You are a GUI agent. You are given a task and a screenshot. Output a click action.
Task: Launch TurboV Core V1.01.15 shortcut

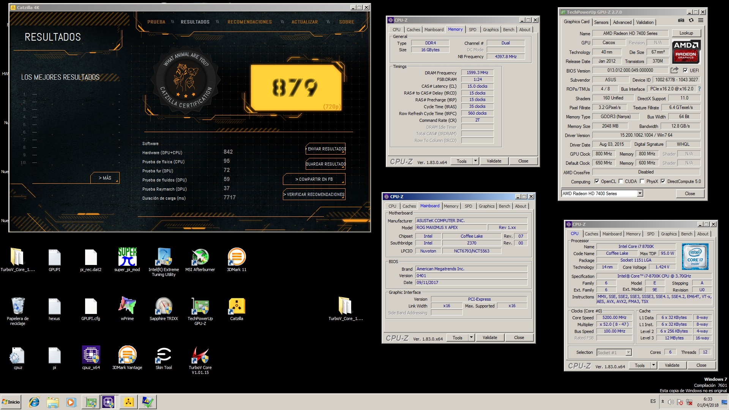pos(200,360)
